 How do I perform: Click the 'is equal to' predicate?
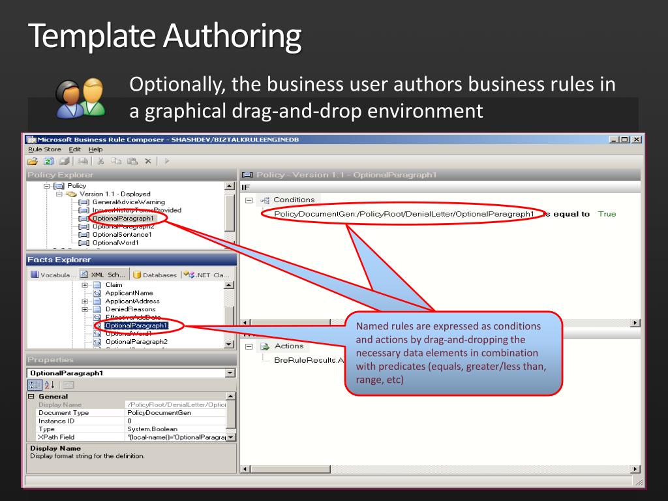pyautogui.click(x=567, y=214)
